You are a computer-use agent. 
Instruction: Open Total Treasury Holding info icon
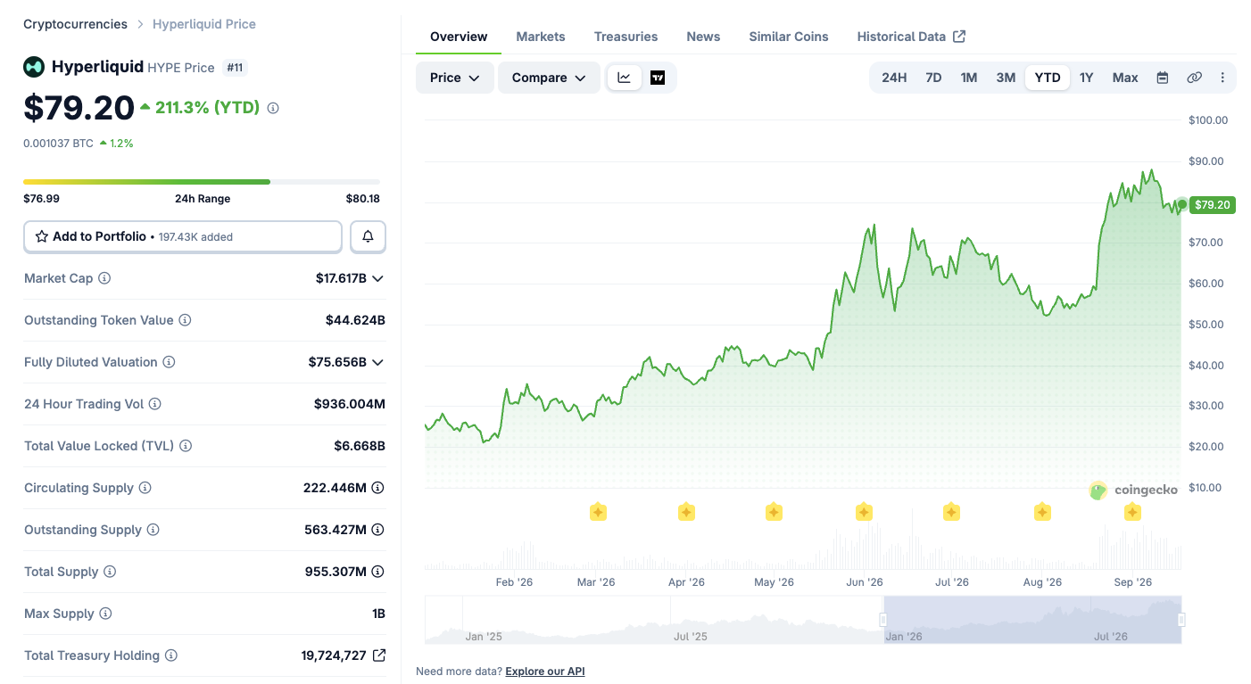pyautogui.click(x=170, y=655)
